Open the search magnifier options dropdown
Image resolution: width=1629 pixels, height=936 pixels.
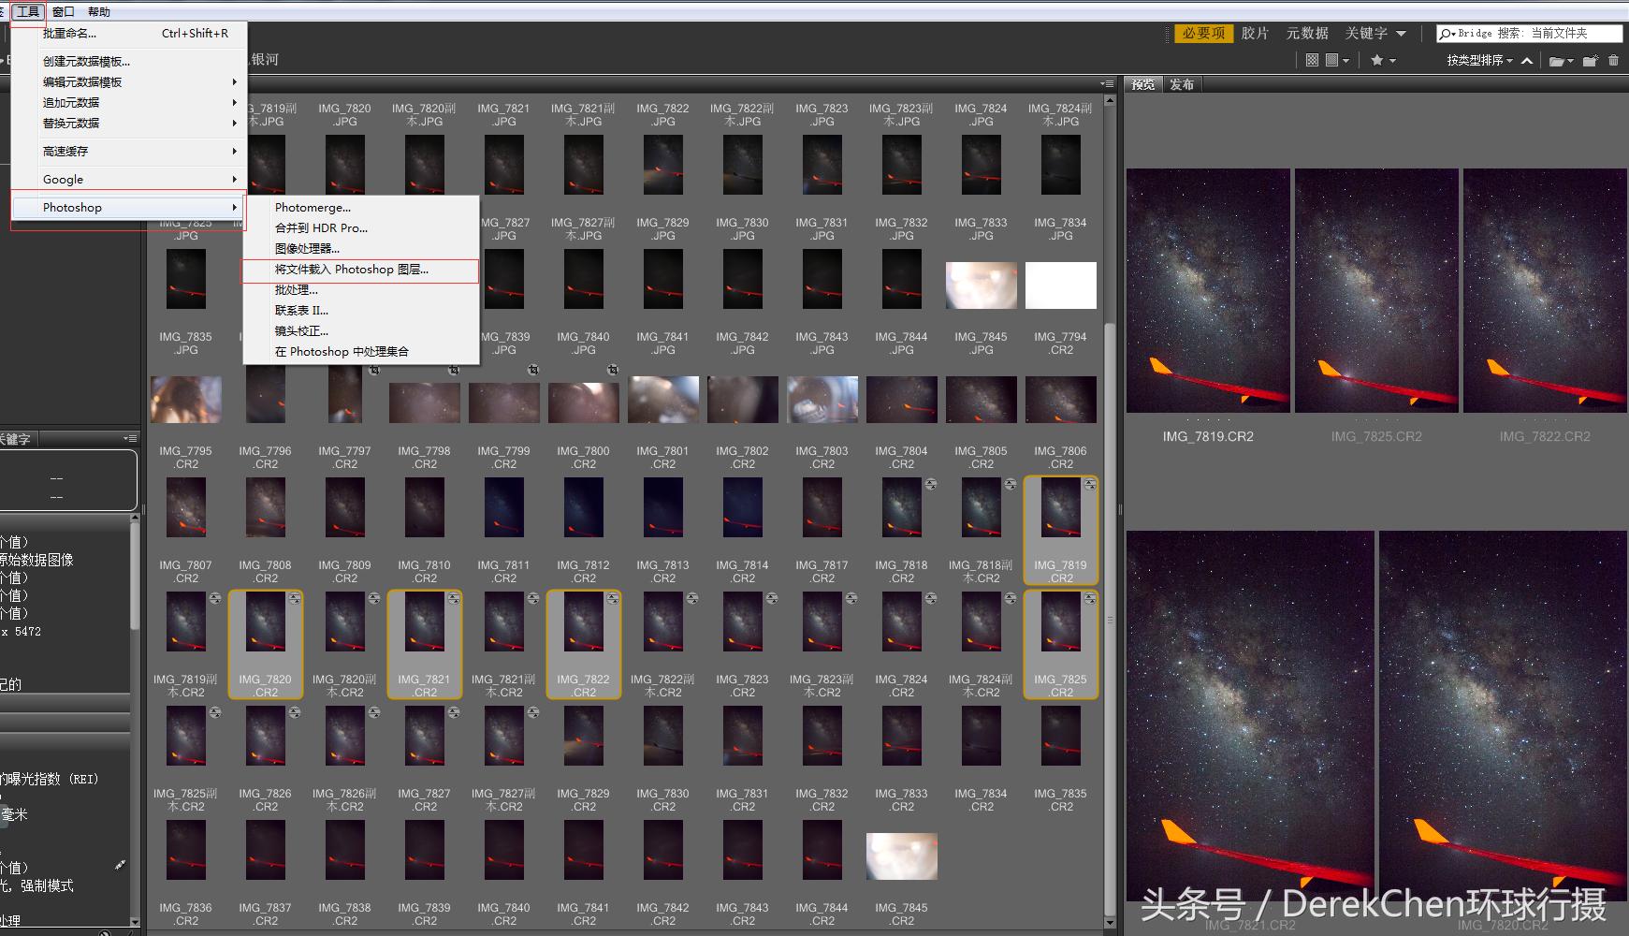1447,34
